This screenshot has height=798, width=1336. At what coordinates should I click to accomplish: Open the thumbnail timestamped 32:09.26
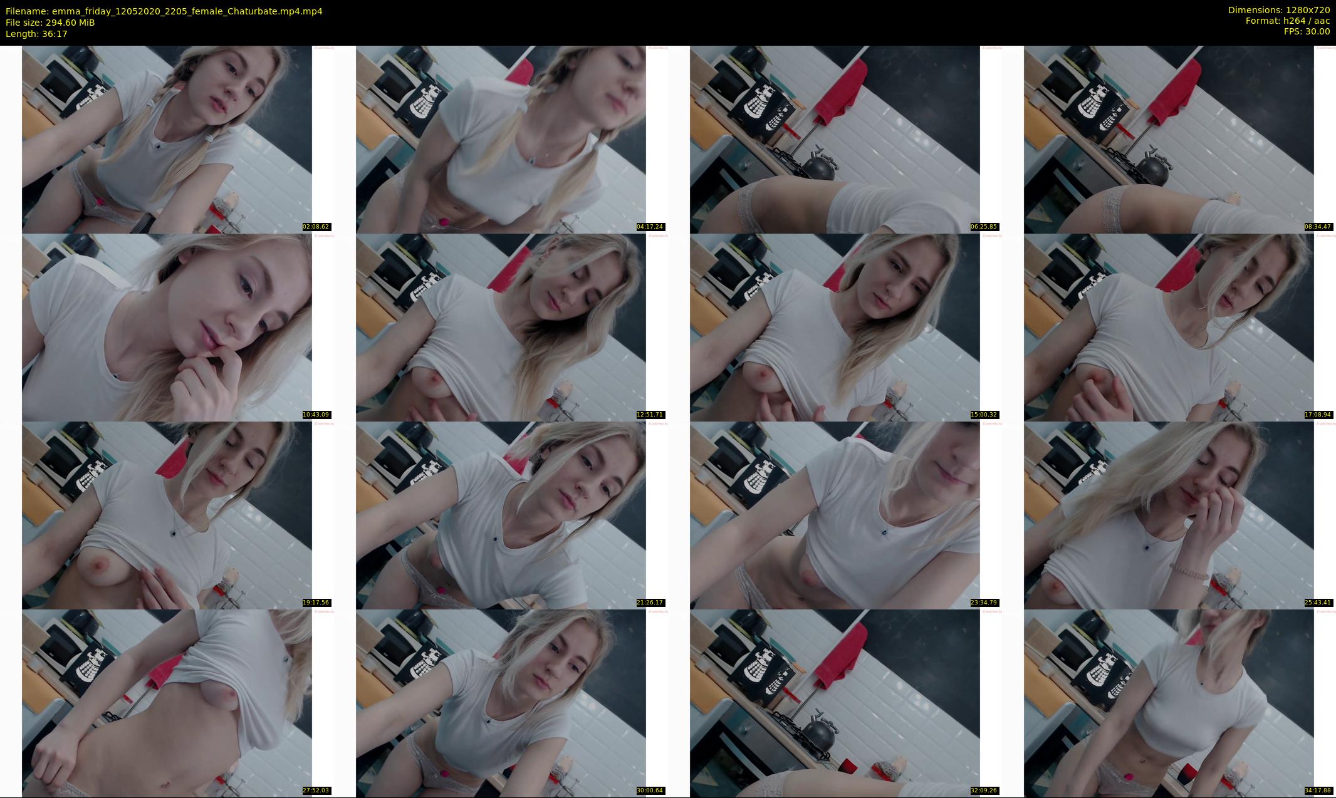pyautogui.click(x=835, y=703)
